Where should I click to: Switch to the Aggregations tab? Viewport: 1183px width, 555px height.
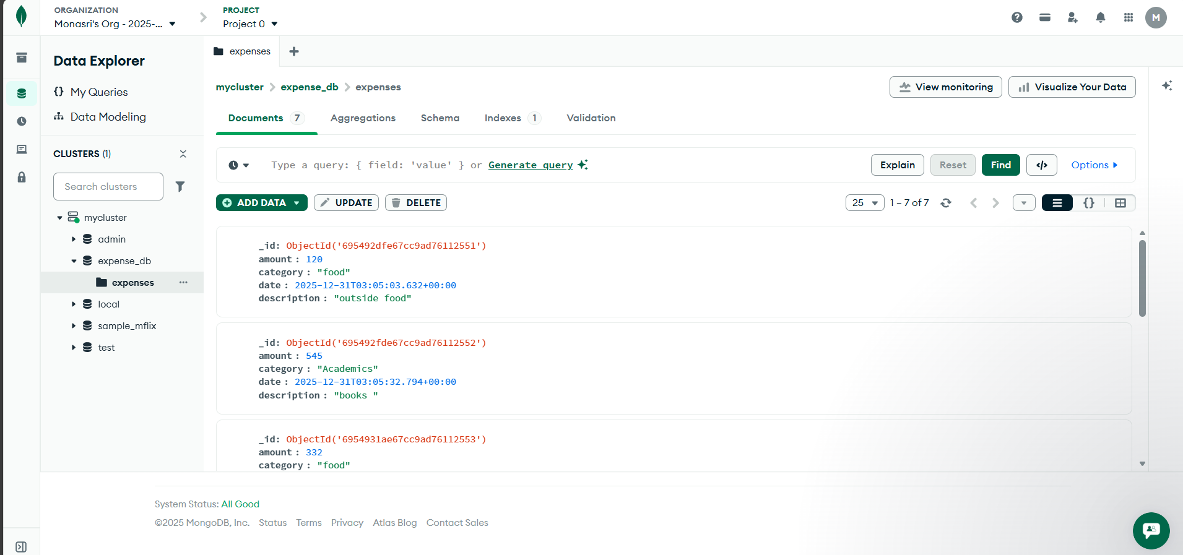click(363, 118)
